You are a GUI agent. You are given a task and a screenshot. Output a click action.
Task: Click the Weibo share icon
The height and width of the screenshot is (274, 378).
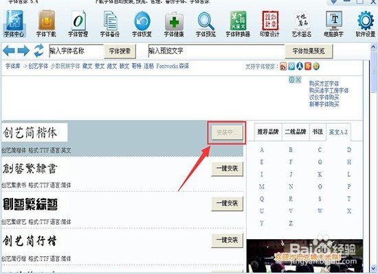click(x=283, y=66)
